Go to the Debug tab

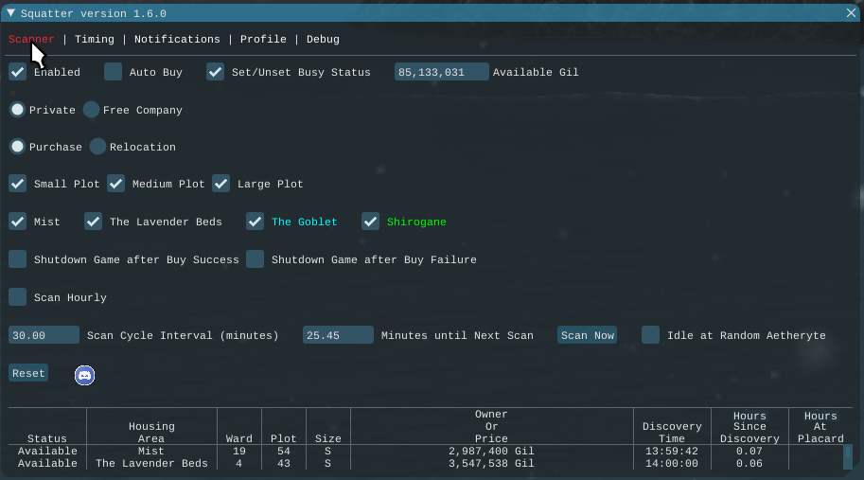[323, 40]
